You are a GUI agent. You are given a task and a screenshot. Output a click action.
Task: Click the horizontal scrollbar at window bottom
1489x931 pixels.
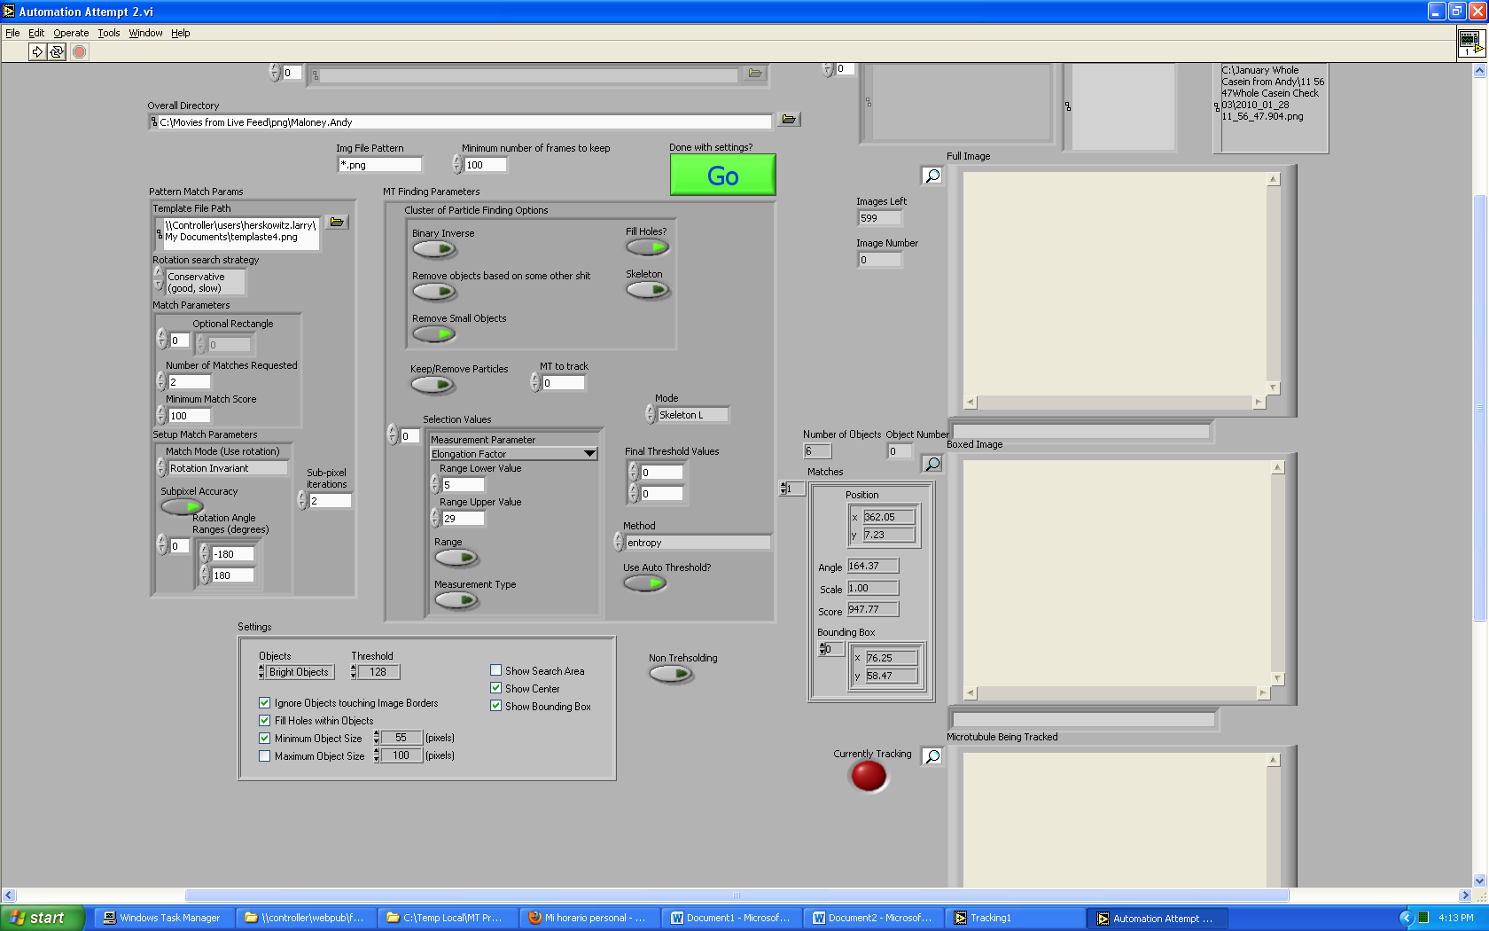tap(736, 896)
